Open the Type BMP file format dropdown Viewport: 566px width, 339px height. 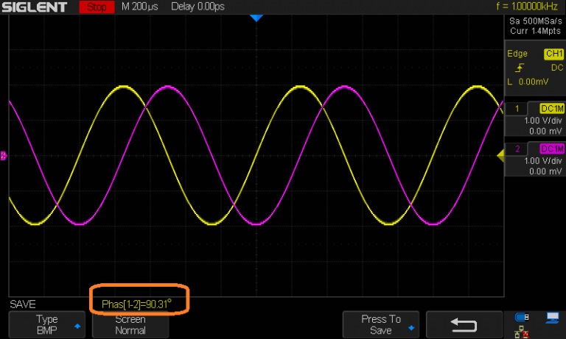tap(46, 324)
